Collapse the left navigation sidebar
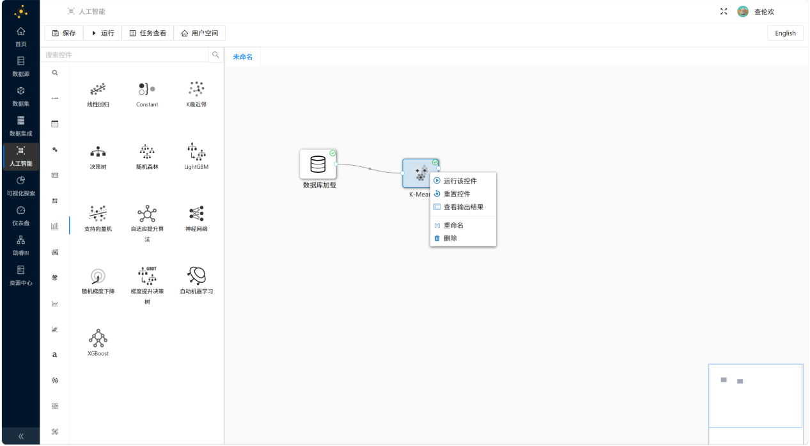Viewport: 810px width, 446px height. coord(20,436)
